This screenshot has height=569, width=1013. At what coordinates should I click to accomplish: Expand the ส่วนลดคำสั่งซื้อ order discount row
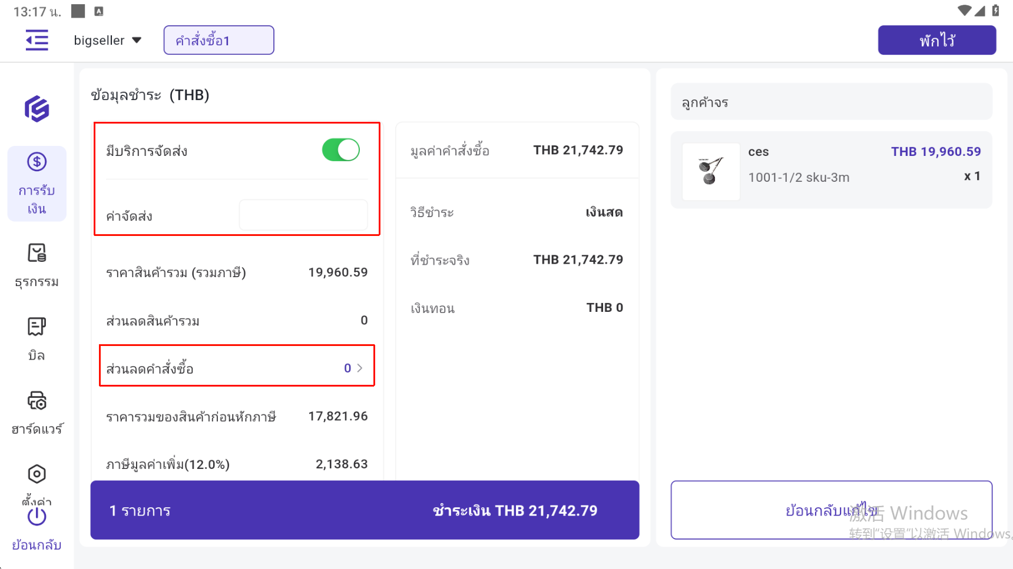click(x=237, y=368)
